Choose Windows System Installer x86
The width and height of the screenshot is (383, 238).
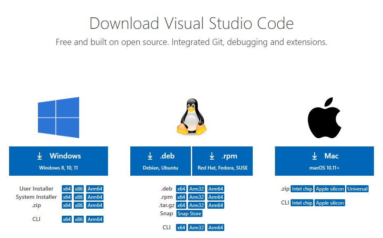click(x=79, y=197)
